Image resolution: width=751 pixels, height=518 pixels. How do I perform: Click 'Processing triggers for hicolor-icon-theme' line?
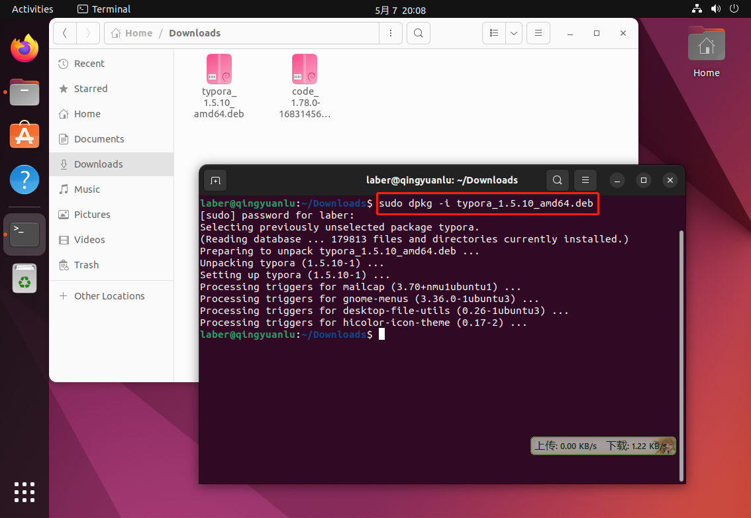[363, 323]
